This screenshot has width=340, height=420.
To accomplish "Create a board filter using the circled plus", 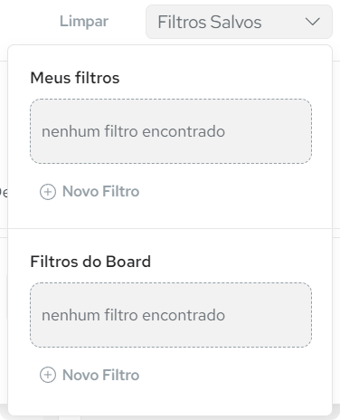I will 48,375.
